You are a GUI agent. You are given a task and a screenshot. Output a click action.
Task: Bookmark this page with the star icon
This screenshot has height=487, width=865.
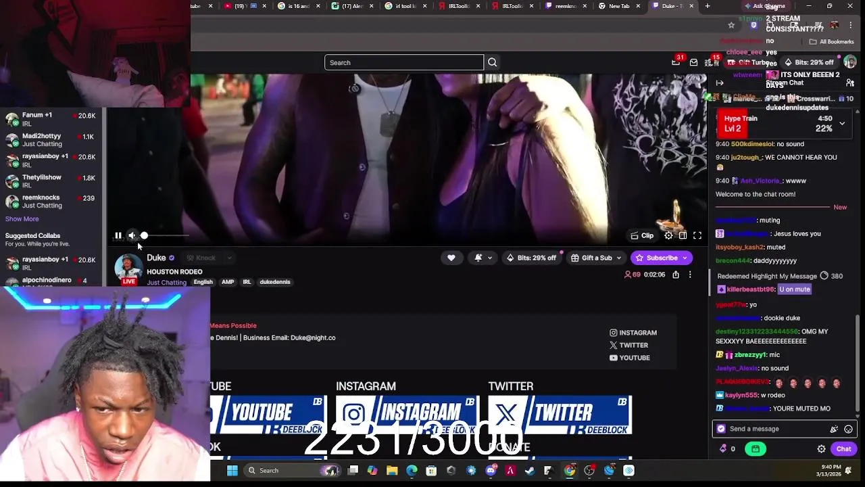pyautogui.click(x=731, y=25)
